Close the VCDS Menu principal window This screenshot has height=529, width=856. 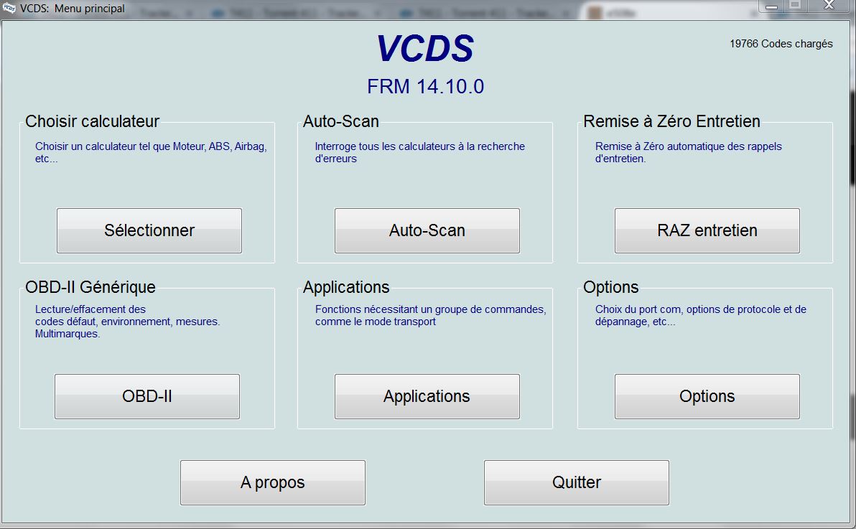pos(829,6)
